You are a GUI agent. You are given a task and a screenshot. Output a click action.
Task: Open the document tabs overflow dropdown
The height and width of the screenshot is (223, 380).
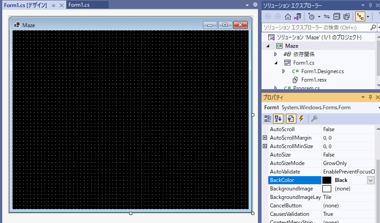click(x=247, y=5)
